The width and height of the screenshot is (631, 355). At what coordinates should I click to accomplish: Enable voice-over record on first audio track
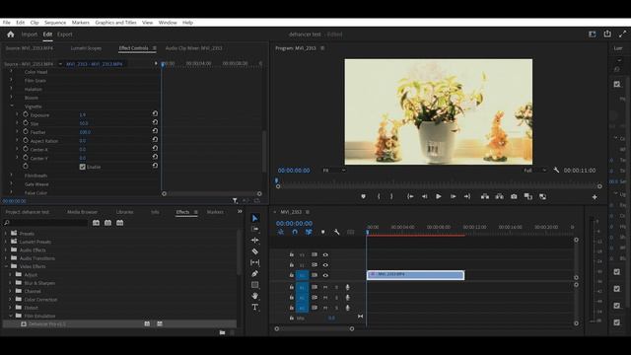(x=347, y=287)
